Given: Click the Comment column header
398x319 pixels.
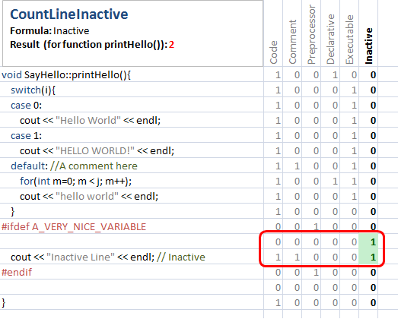Looking at the screenshot, I should coord(293,42).
